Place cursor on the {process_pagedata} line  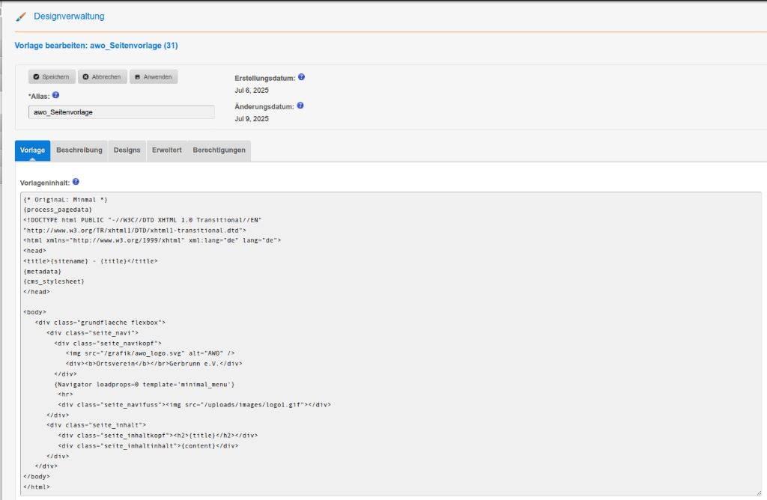coord(58,210)
